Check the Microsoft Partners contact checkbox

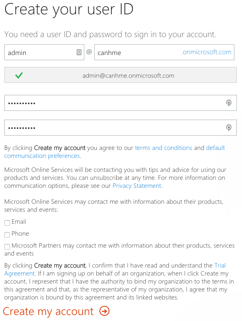(7, 246)
